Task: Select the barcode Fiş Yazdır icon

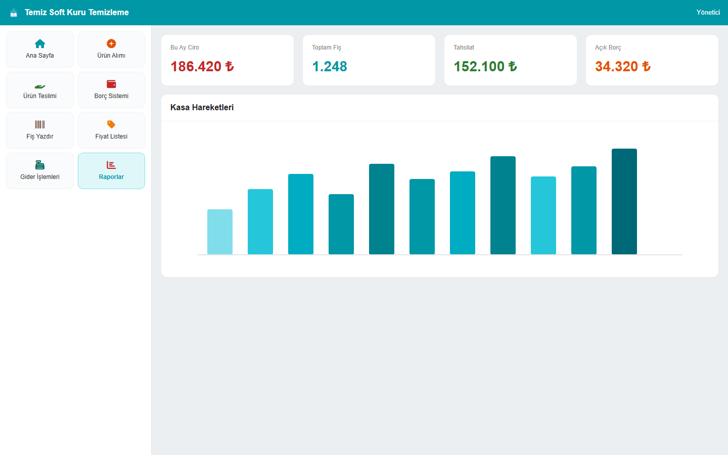Action: (x=40, y=124)
